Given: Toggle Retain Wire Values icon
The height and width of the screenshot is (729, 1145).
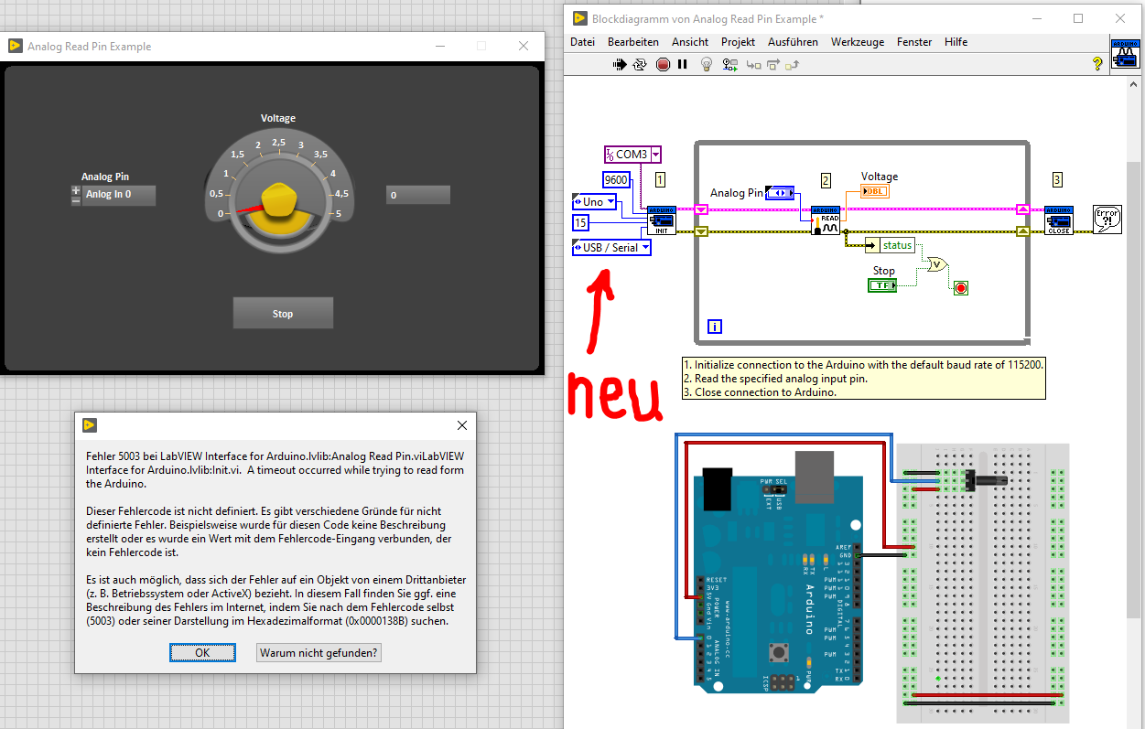Looking at the screenshot, I should click(730, 64).
